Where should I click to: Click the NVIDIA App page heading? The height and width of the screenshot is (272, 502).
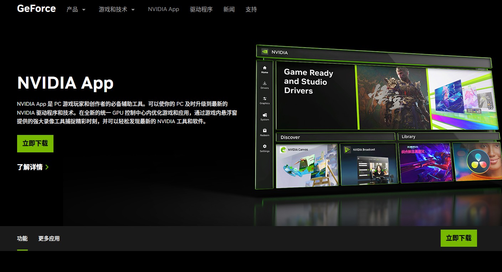click(65, 83)
